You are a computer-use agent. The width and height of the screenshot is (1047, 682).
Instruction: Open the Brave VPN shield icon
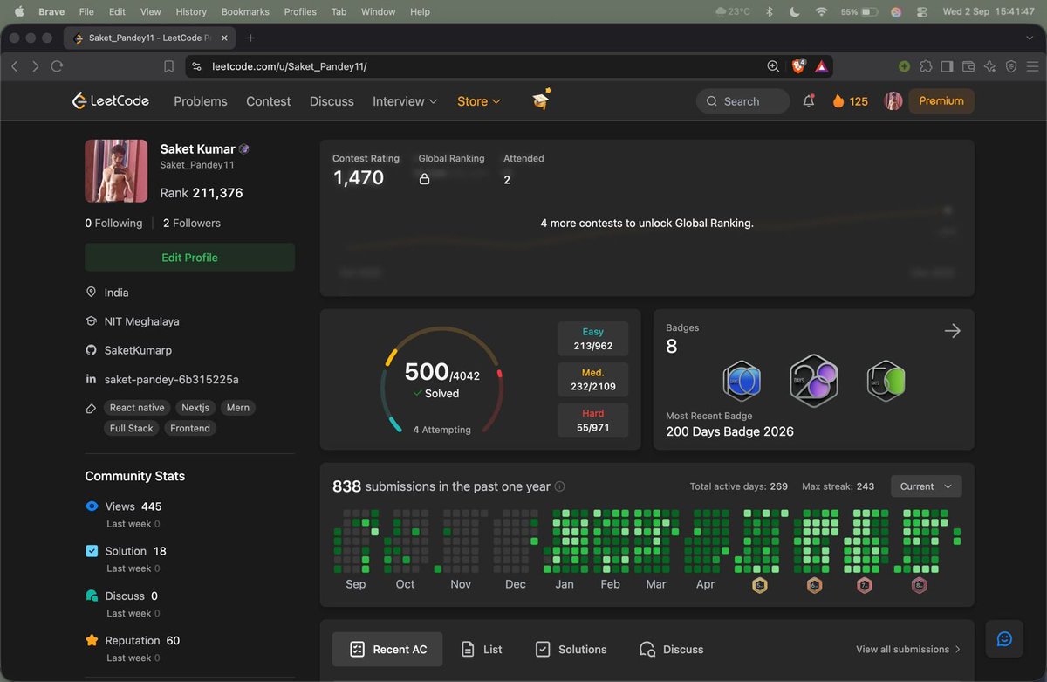[1011, 66]
